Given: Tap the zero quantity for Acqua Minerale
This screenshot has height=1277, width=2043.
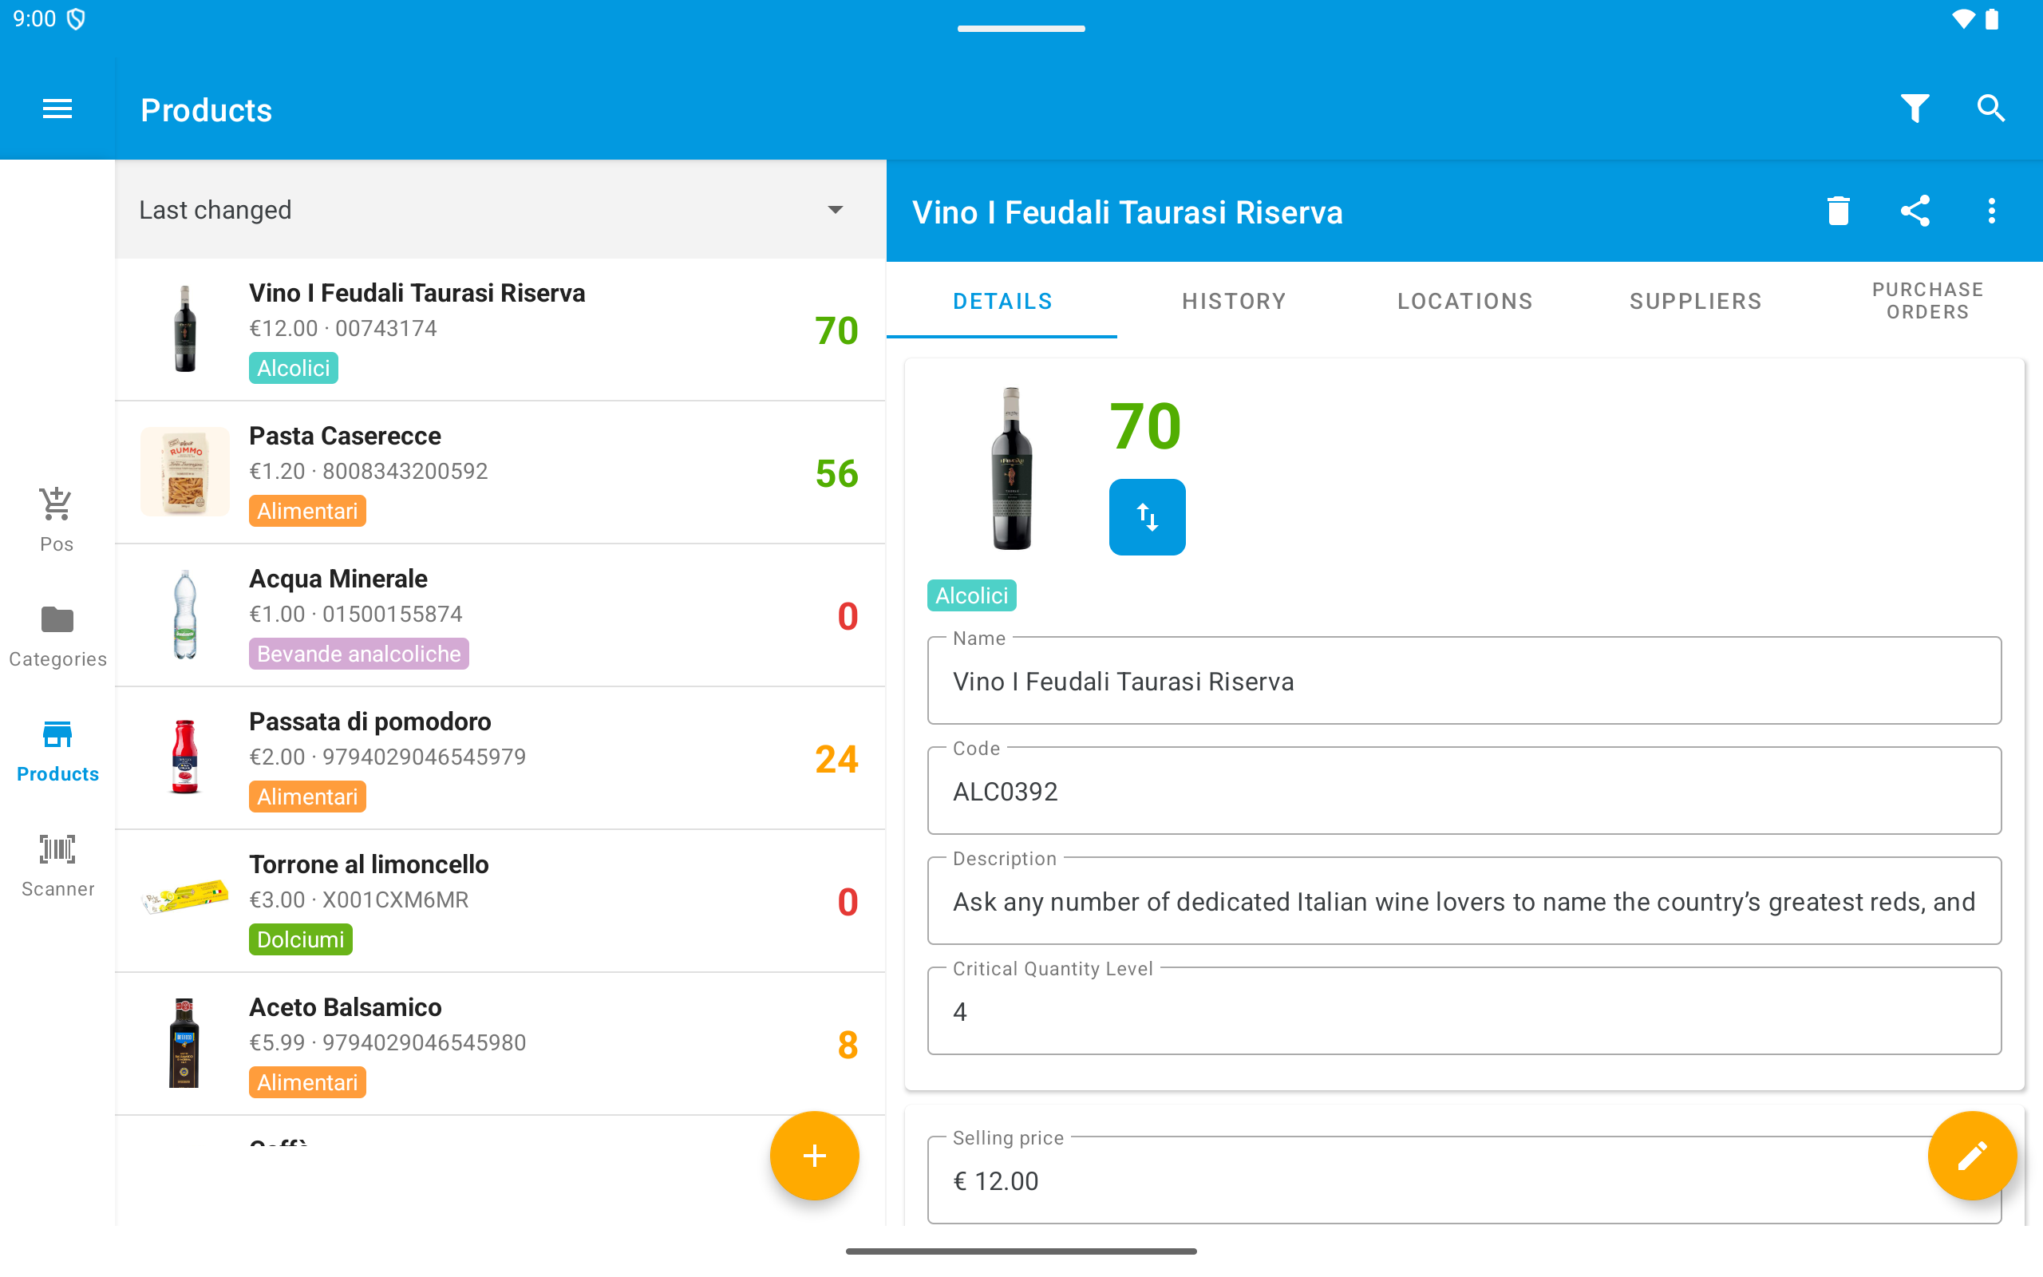Looking at the screenshot, I should pos(848,615).
